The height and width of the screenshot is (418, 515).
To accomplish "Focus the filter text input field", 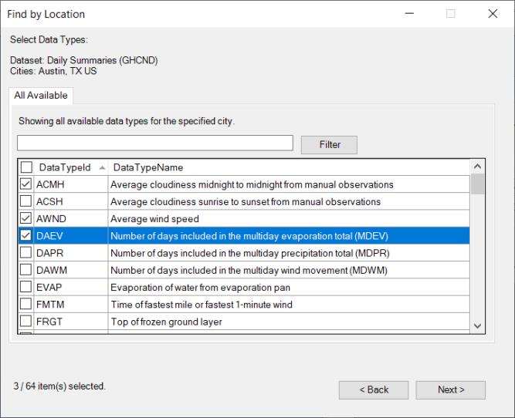I will pyautogui.click(x=155, y=143).
